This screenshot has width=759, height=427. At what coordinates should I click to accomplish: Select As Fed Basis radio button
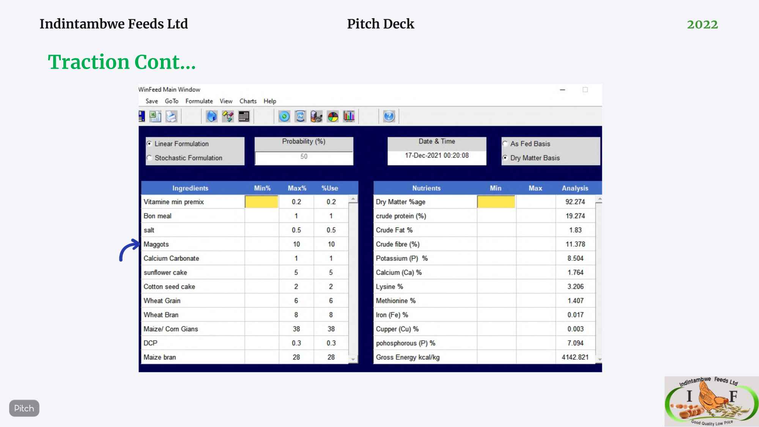click(x=505, y=144)
